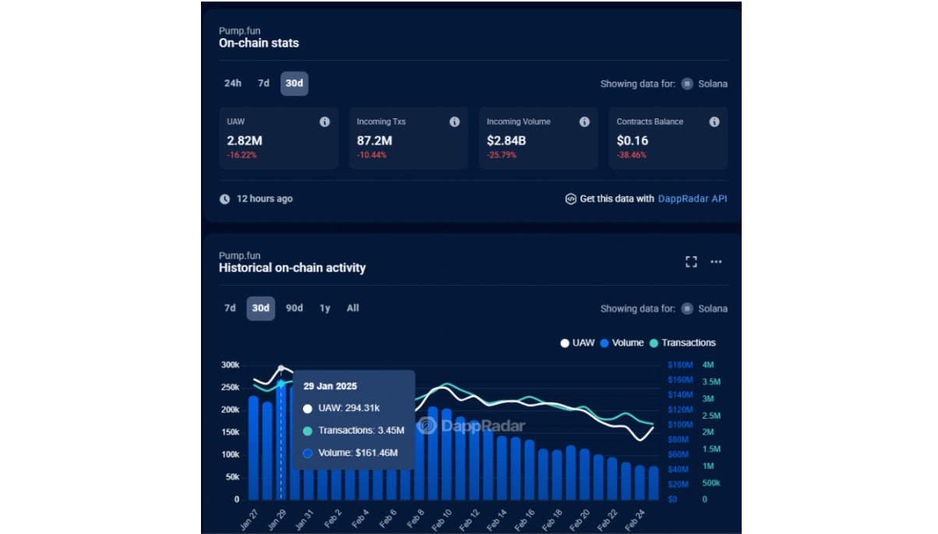This screenshot has width=938, height=534.
Task: Click the 'On-chain stats' heading
Action: (259, 44)
